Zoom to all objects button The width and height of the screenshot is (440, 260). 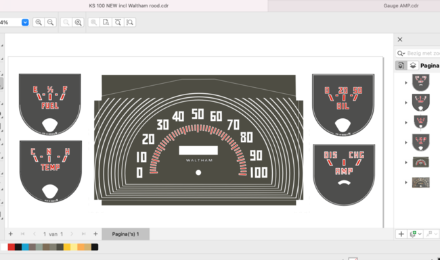(x=79, y=22)
